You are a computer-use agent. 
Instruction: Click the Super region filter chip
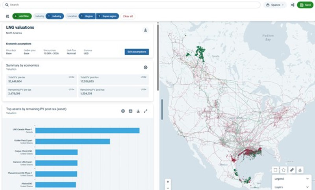click(x=107, y=16)
